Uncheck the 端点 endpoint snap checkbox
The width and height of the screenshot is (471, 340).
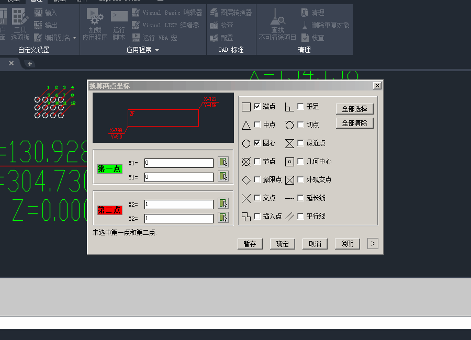[x=257, y=106]
